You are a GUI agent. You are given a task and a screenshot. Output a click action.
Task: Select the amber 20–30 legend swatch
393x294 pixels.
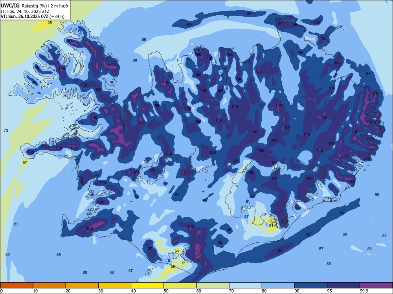point(82,285)
